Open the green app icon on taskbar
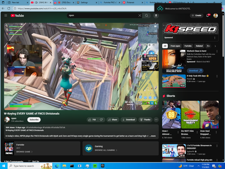The image size is (225, 169). [95, 166]
